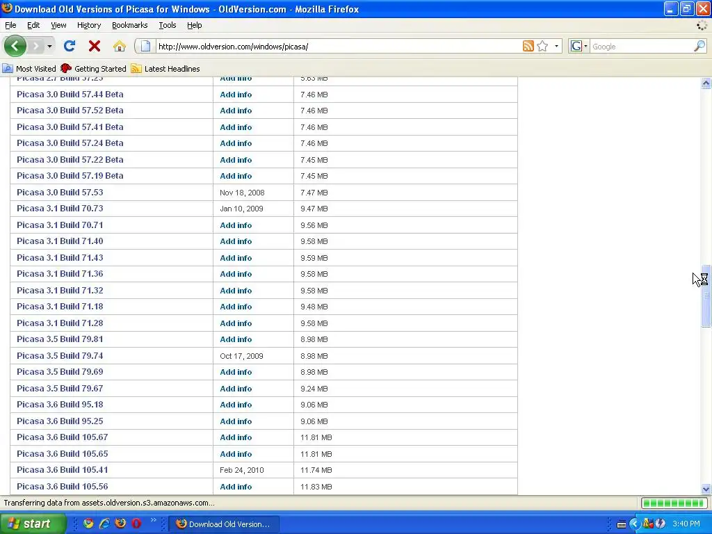
Task: Open the Edit menu
Action: pyautogui.click(x=33, y=25)
